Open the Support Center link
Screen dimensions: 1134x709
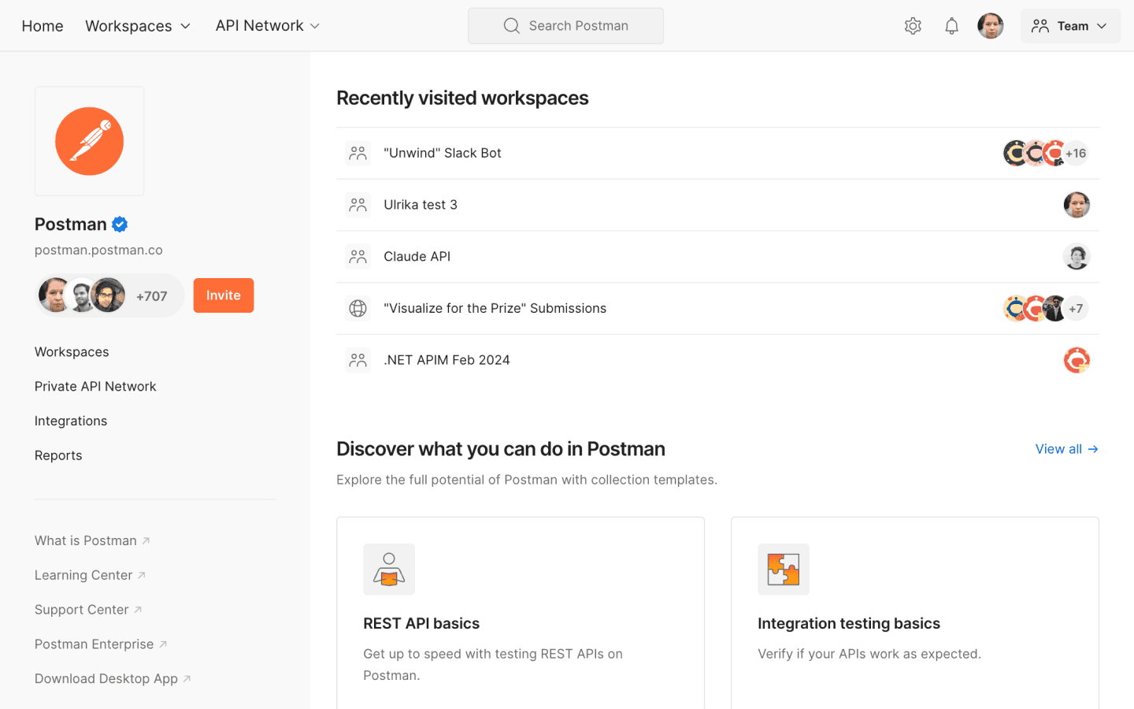pos(88,610)
